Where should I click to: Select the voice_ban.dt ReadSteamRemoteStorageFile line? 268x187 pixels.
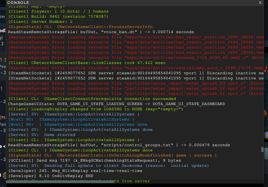click(x=101, y=32)
